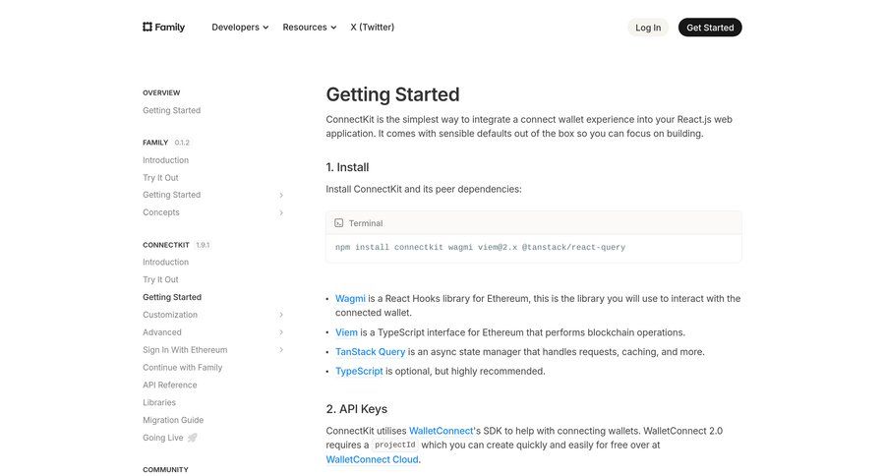Expand the Advanced chevron
The image size is (885, 476).
281,332
